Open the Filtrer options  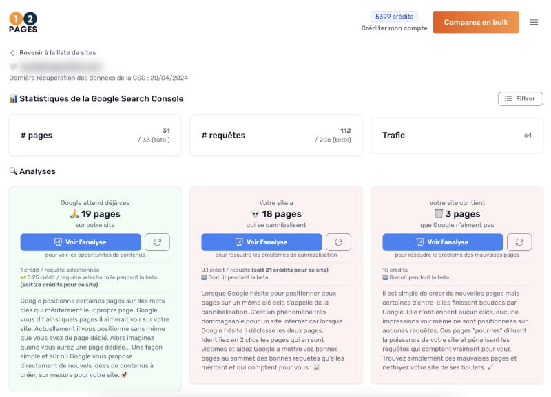520,99
